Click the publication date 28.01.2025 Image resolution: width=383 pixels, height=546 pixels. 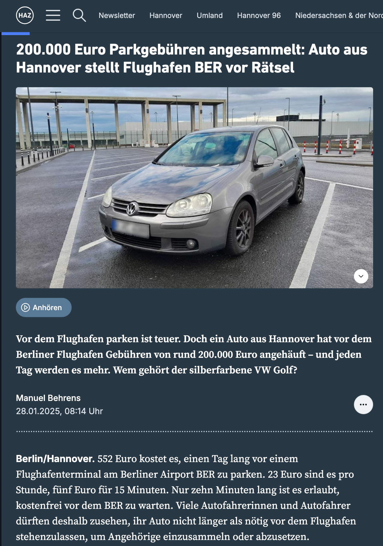[38, 411]
